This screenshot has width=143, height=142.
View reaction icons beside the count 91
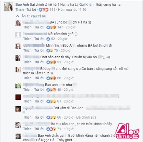click(51, 62)
